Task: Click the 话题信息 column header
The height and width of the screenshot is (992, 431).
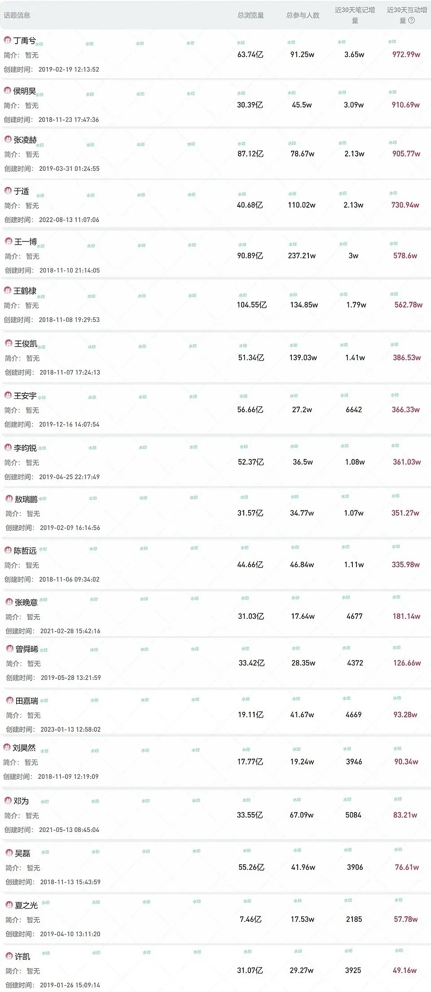Action: coord(17,15)
